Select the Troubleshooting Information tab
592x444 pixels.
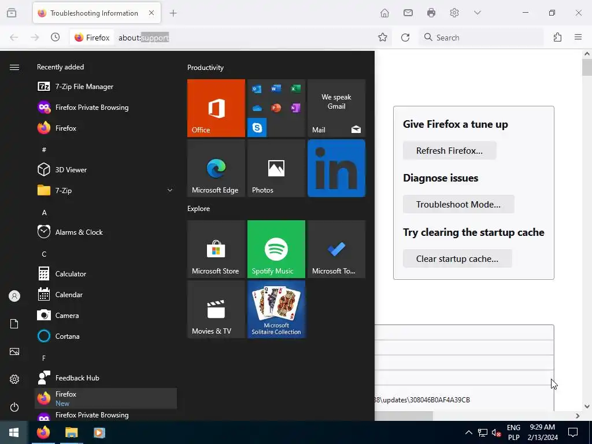point(97,13)
